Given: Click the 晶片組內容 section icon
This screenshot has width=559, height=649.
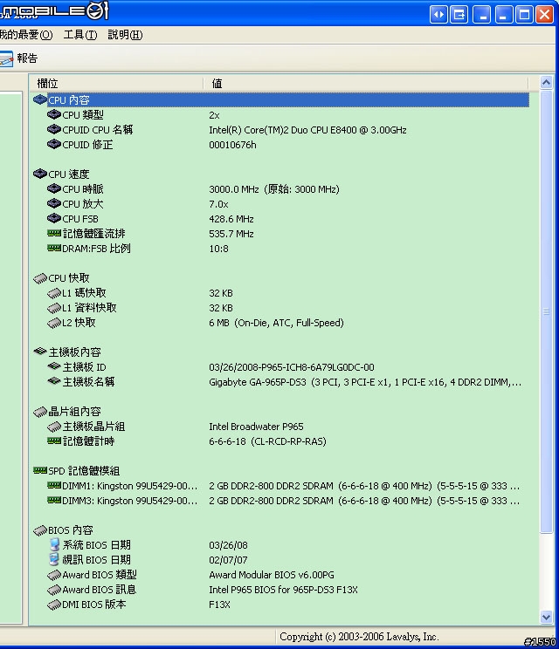Looking at the screenshot, I should click(40, 412).
